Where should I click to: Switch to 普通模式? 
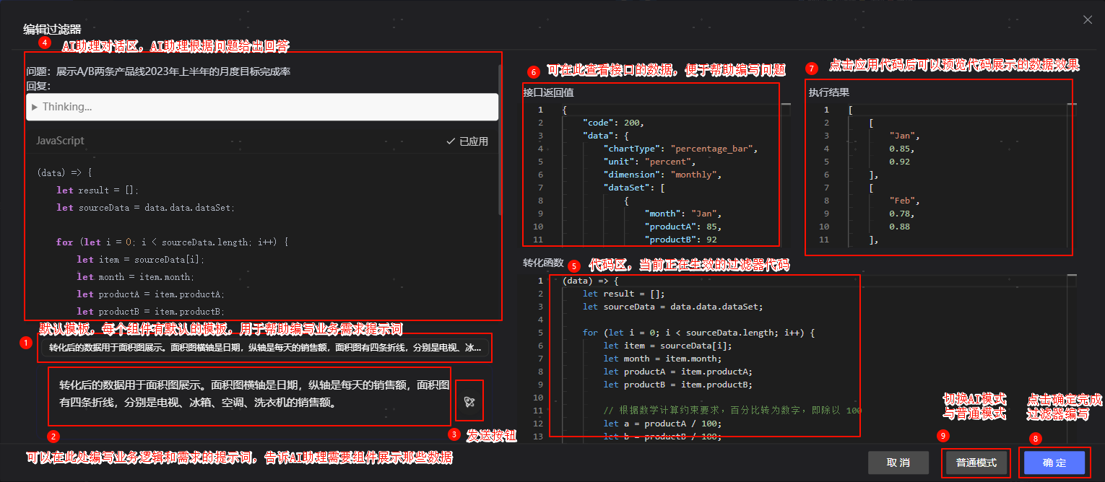(x=976, y=463)
